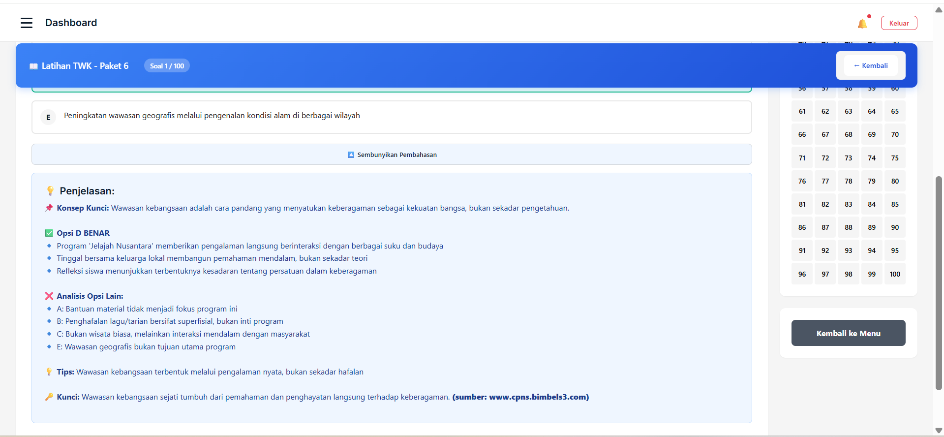
Task: Jump to question number 100
Action: tap(894, 274)
